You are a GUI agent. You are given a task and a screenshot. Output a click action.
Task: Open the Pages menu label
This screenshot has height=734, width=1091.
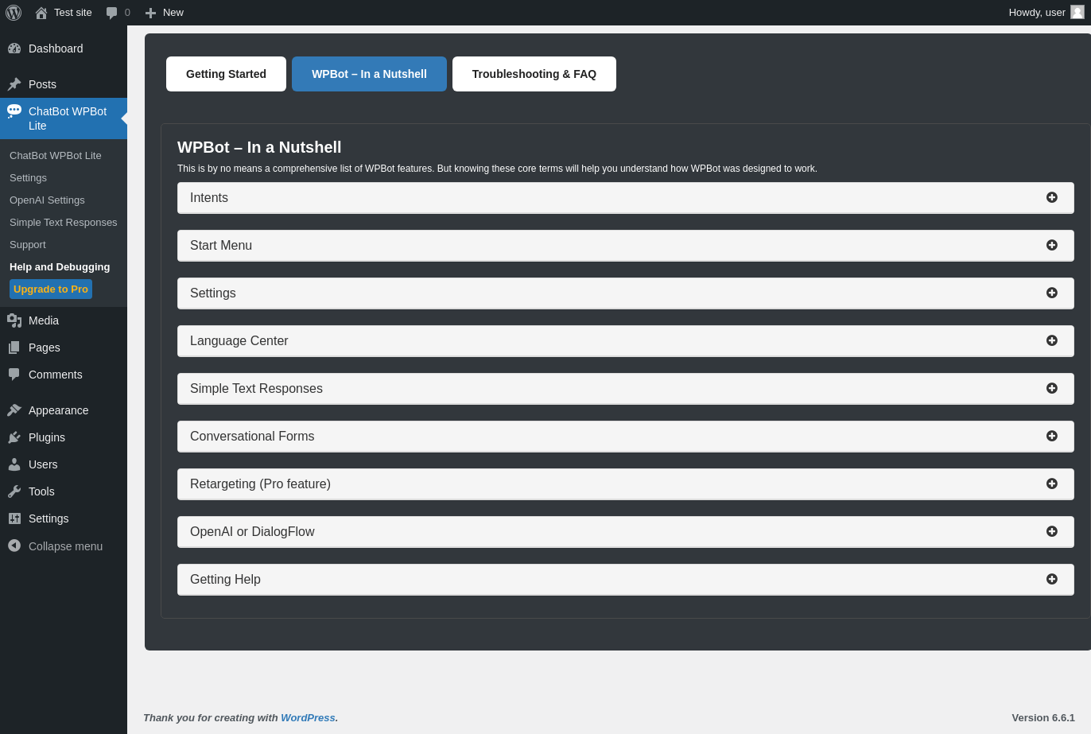45,348
